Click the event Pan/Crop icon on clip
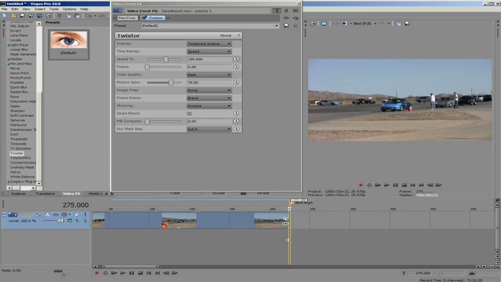 (286, 219)
